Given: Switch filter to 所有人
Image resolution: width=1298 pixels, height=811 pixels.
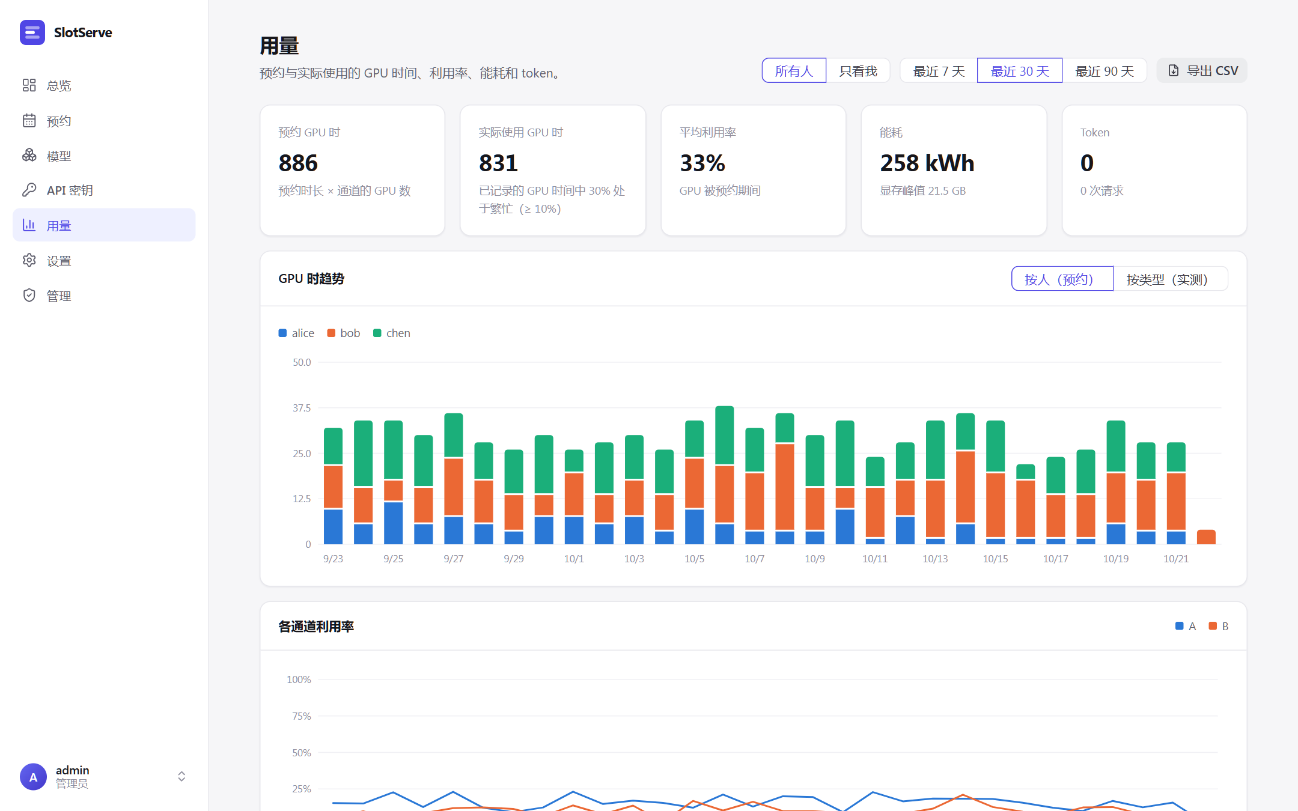Looking at the screenshot, I should tap(794, 71).
